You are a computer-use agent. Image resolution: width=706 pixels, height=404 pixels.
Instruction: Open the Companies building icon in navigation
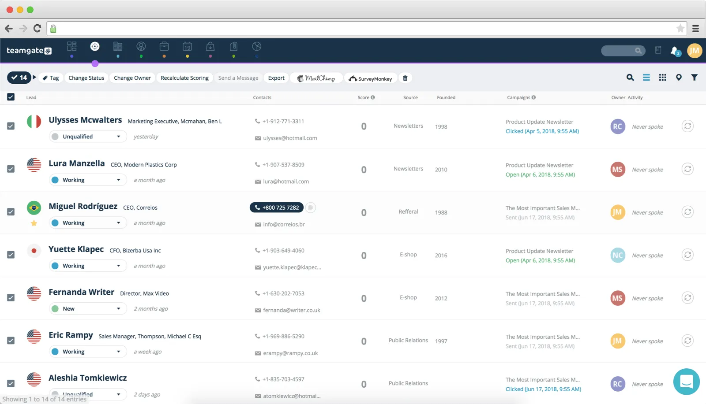[118, 46]
